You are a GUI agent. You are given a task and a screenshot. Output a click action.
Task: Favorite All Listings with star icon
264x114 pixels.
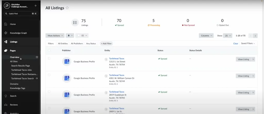tap(67, 8)
